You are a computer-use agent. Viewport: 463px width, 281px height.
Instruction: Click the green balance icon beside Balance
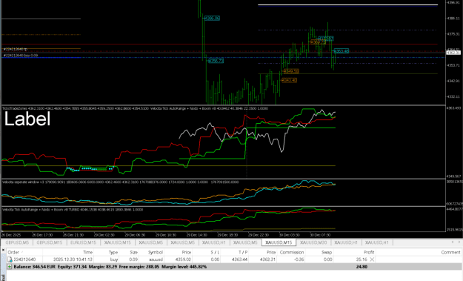pyautogui.click(x=10, y=266)
